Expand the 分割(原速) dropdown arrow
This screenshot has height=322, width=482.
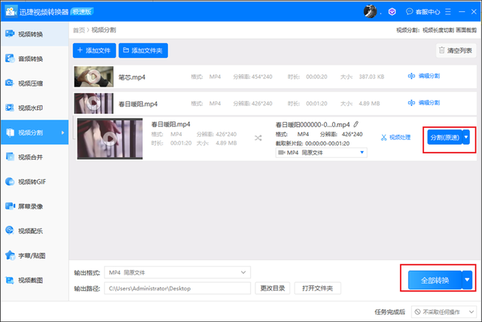[x=466, y=138]
